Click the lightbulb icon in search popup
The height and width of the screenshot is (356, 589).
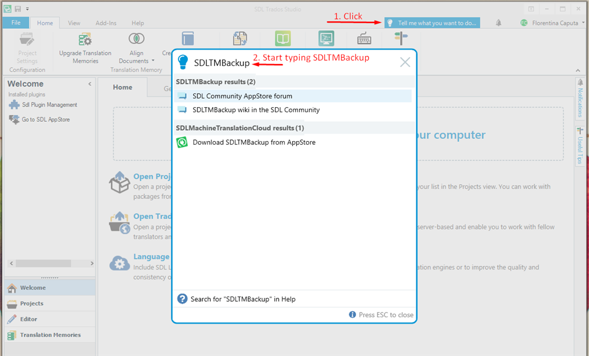183,62
